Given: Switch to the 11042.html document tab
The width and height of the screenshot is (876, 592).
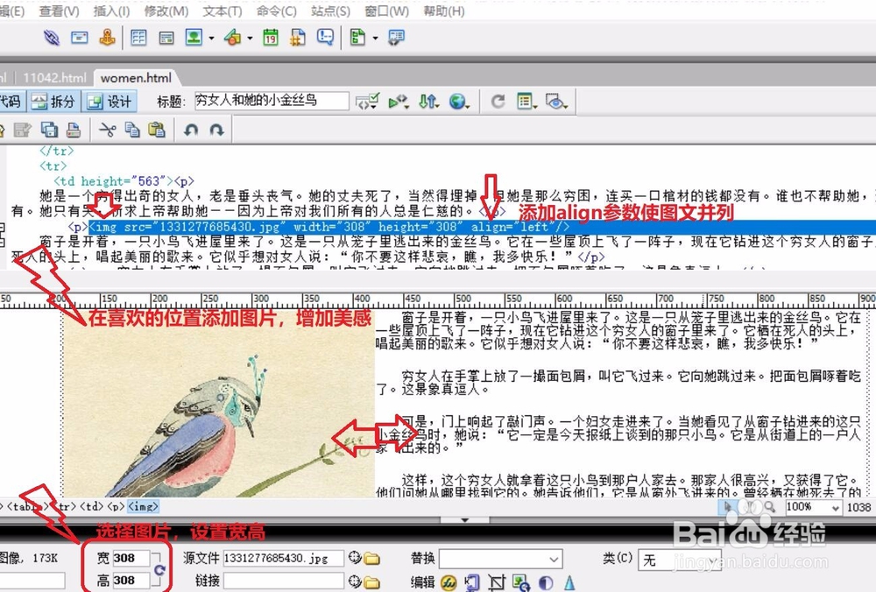Looking at the screenshot, I should coord(54,78).
